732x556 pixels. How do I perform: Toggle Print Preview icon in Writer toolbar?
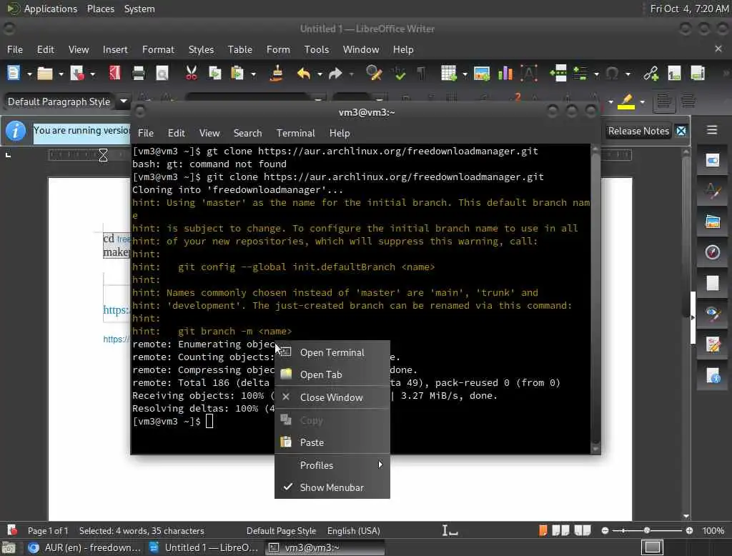(x=162, y=74)
